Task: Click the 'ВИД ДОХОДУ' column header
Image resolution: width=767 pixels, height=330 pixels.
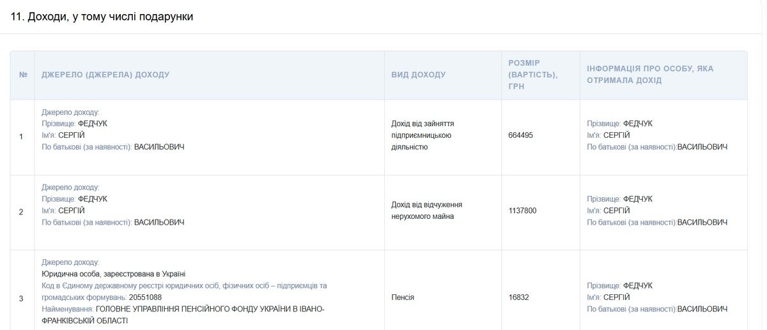Action: click(x=418, y=75)
